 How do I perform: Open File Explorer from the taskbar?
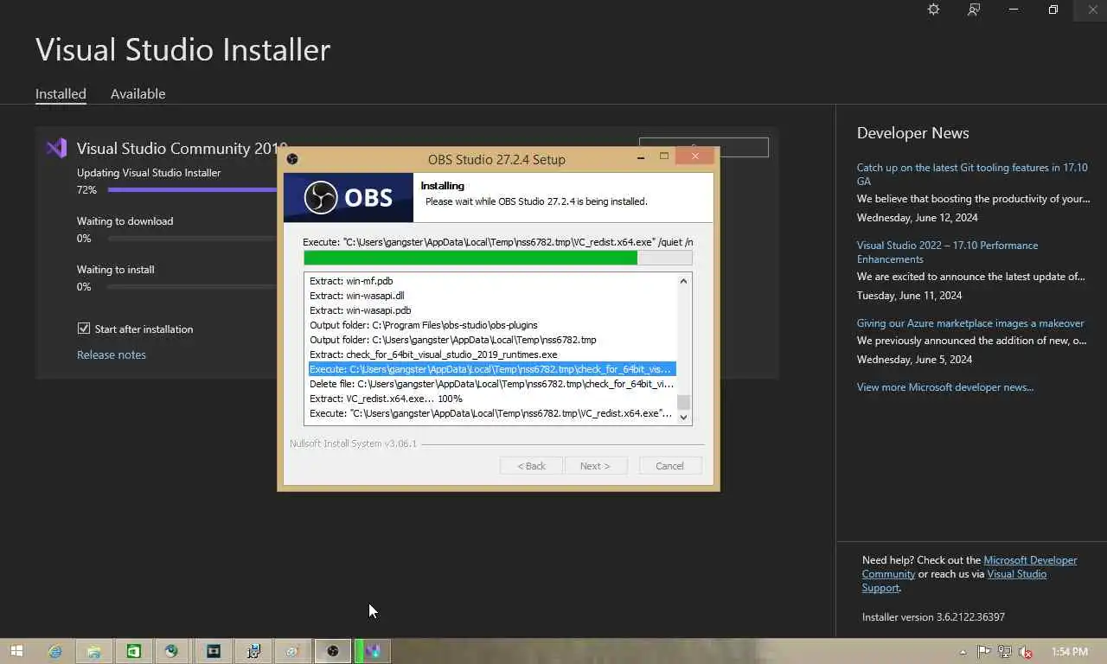coord(93,651)
